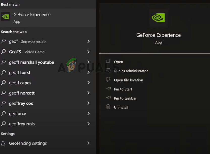Image resolution: width=210 pixels, height=154 pixels.
Task: Click the pin icon beside Pin to Start
Action: tap(109, 89)
